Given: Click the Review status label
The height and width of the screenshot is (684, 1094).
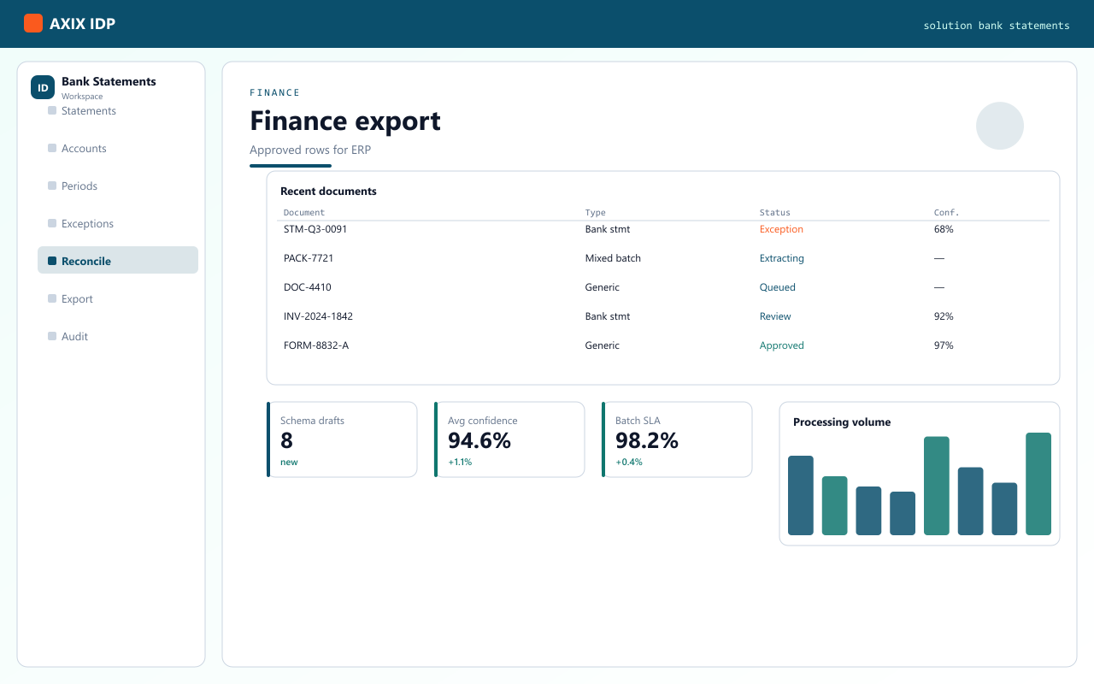Looking at the screenshot, I should [x=775, y=316].
